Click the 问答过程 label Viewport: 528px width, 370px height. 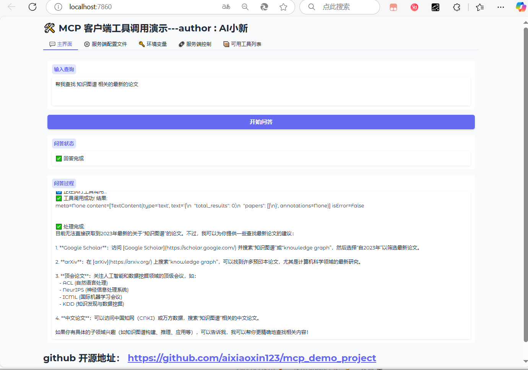click(64, 183)
